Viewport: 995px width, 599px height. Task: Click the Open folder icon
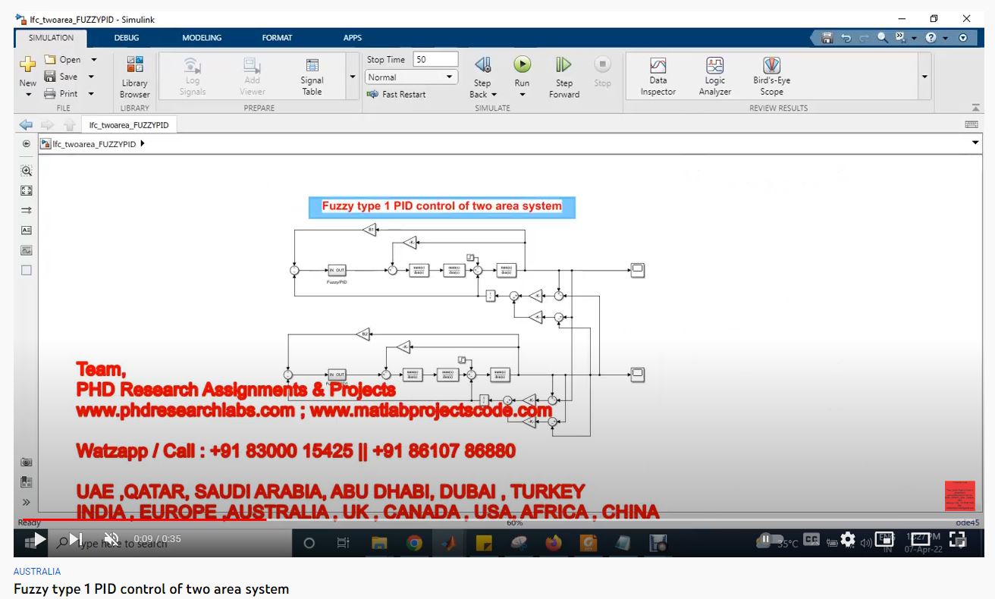click(50, 59)
